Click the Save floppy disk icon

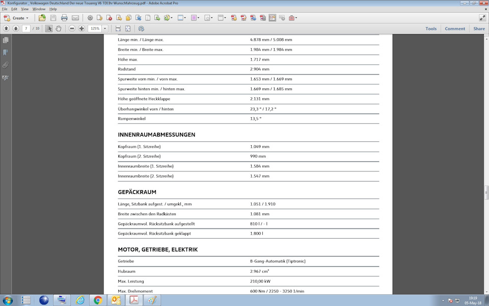point(53,18)
